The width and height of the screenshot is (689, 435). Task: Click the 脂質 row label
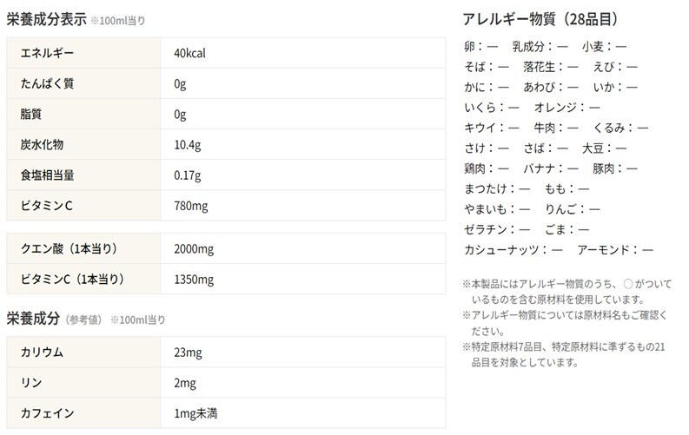[x=30, y=115]
